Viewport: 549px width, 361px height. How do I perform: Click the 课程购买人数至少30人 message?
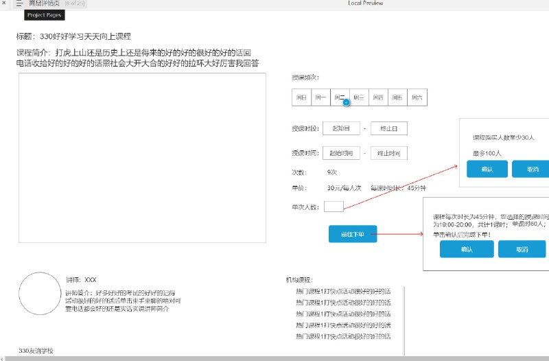504,138
